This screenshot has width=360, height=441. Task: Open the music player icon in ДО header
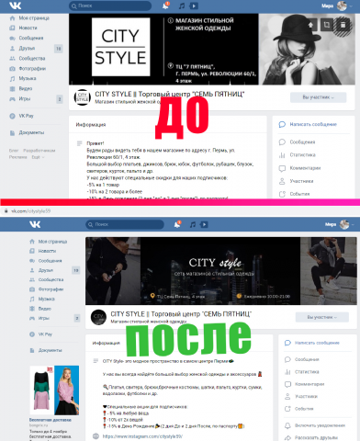[182, 6]
